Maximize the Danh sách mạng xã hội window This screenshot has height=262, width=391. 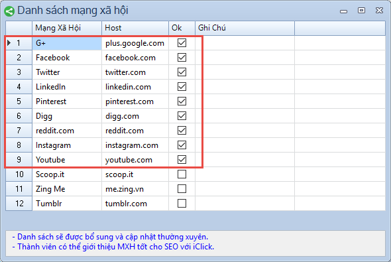point(361,10)
